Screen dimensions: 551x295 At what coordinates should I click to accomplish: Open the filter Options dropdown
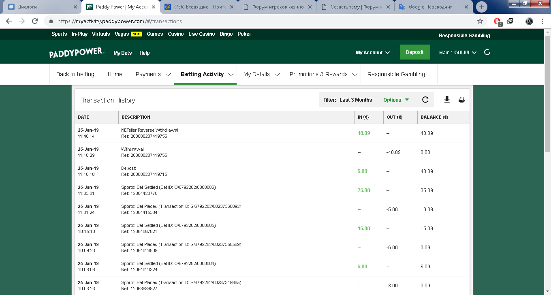pyautogui.click(x=396, y=100)
